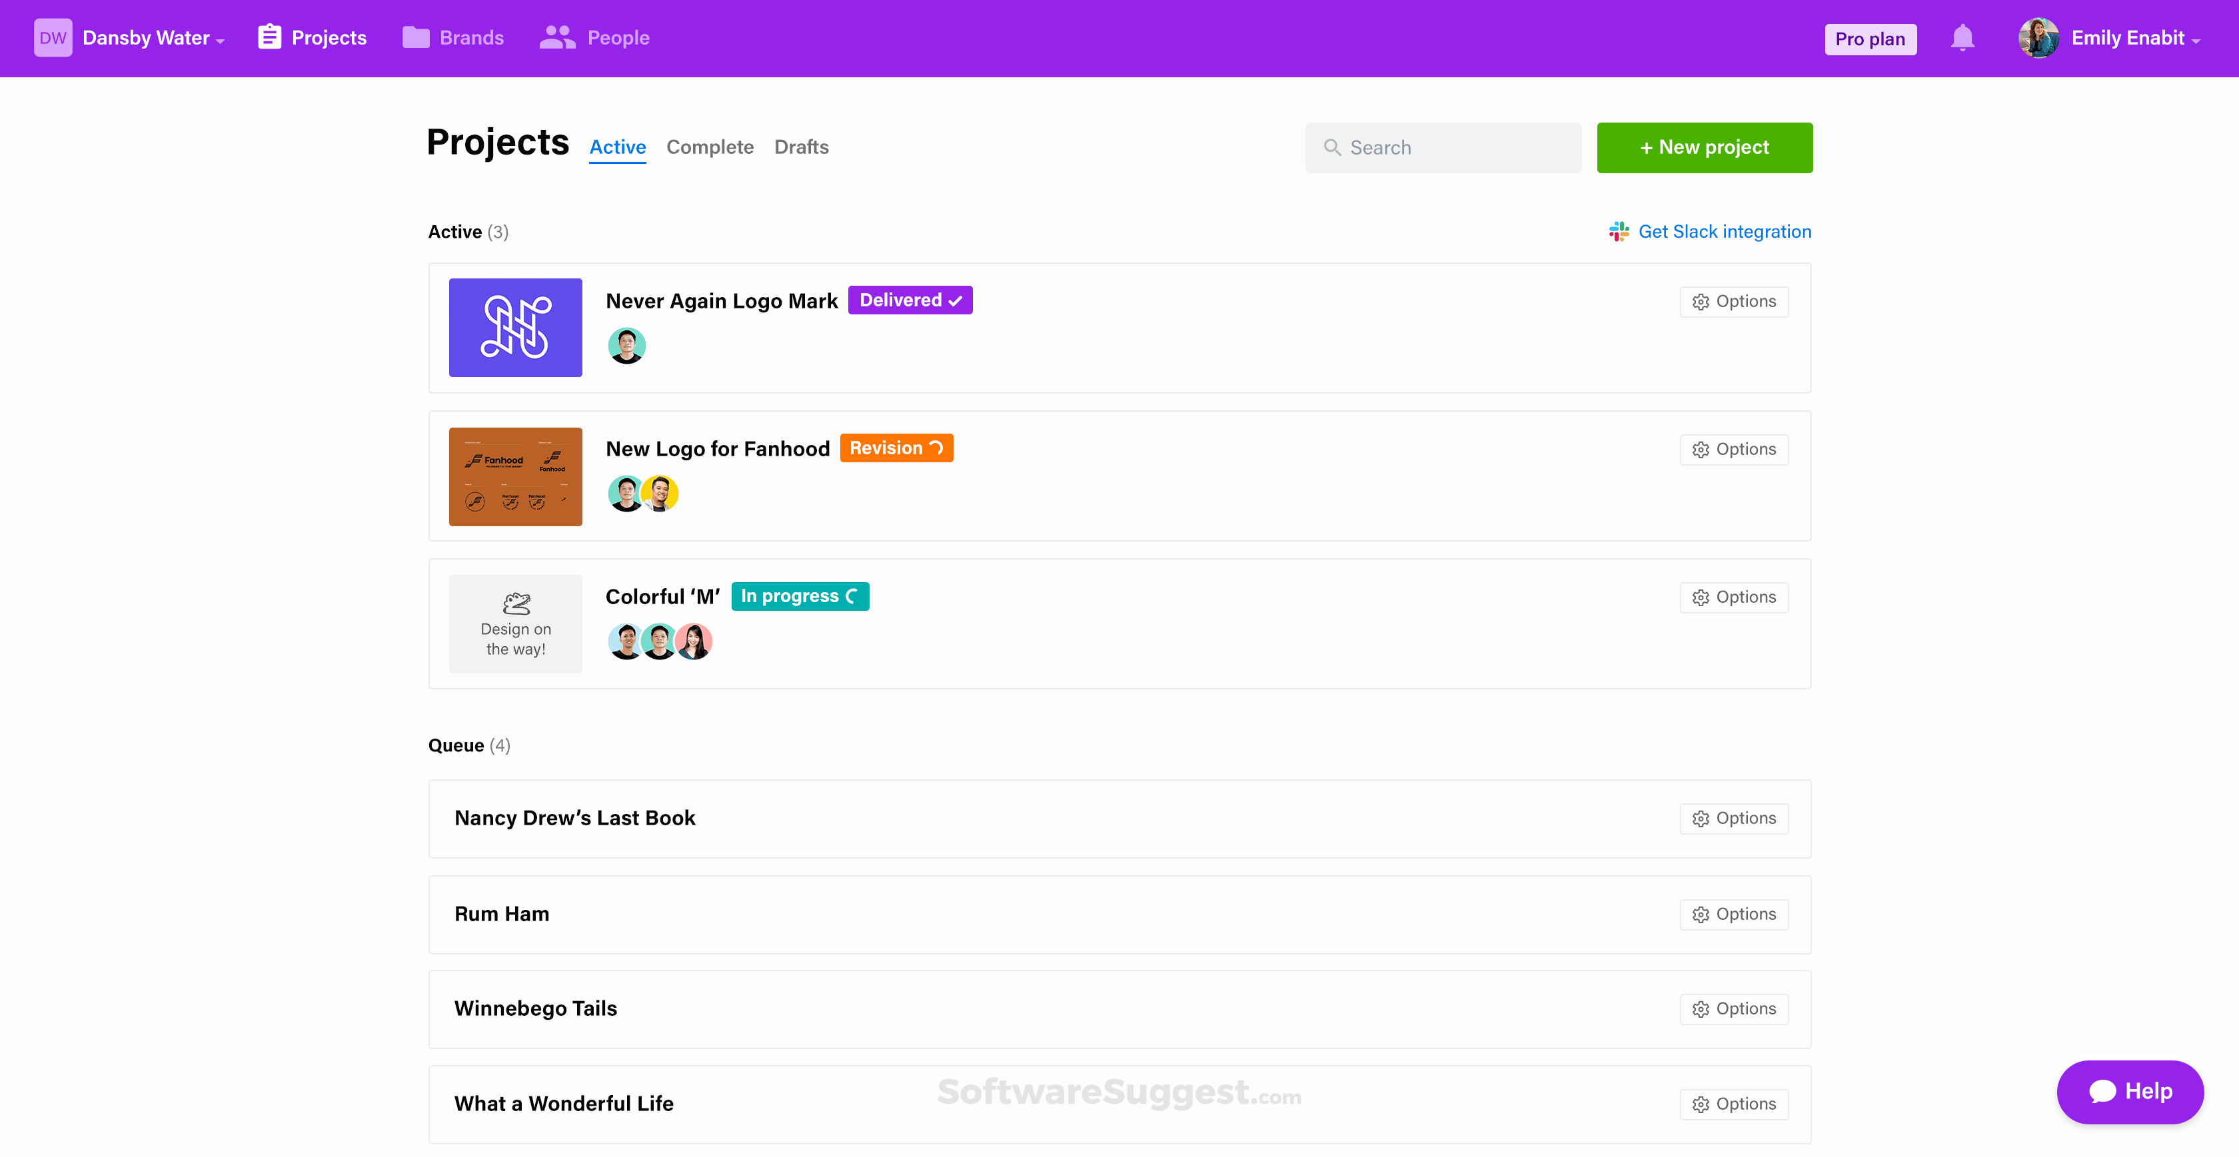
Task: Click the Revision status badge on Fanhood project
Action: click(896, 448)
